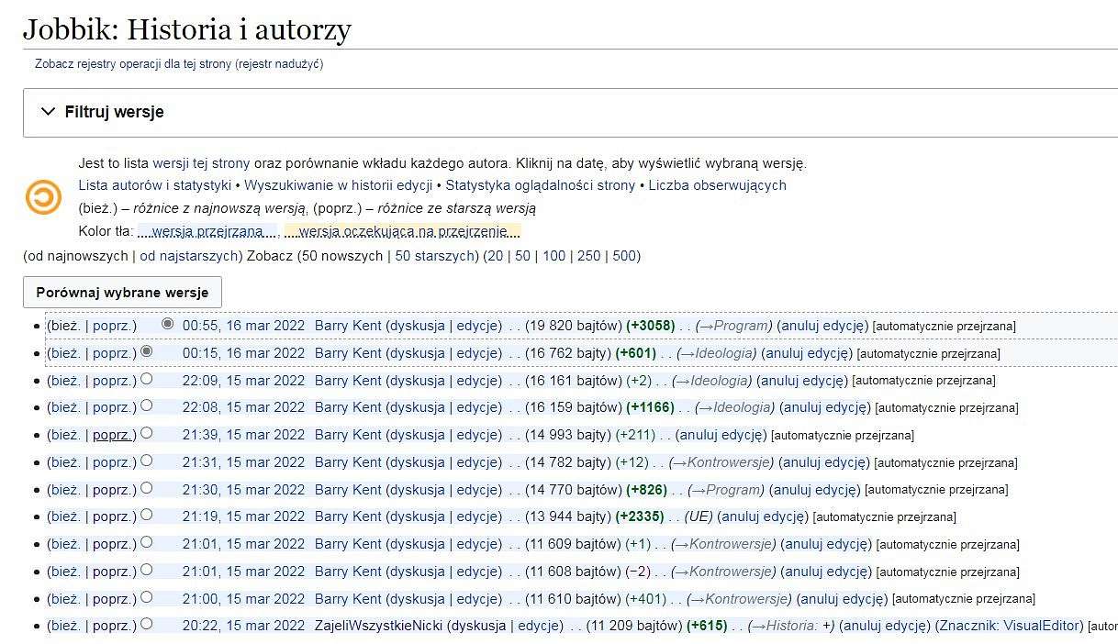Click the (19 820 bajtów) size text
Screen dimensions: 1118x644
[573, 326]
